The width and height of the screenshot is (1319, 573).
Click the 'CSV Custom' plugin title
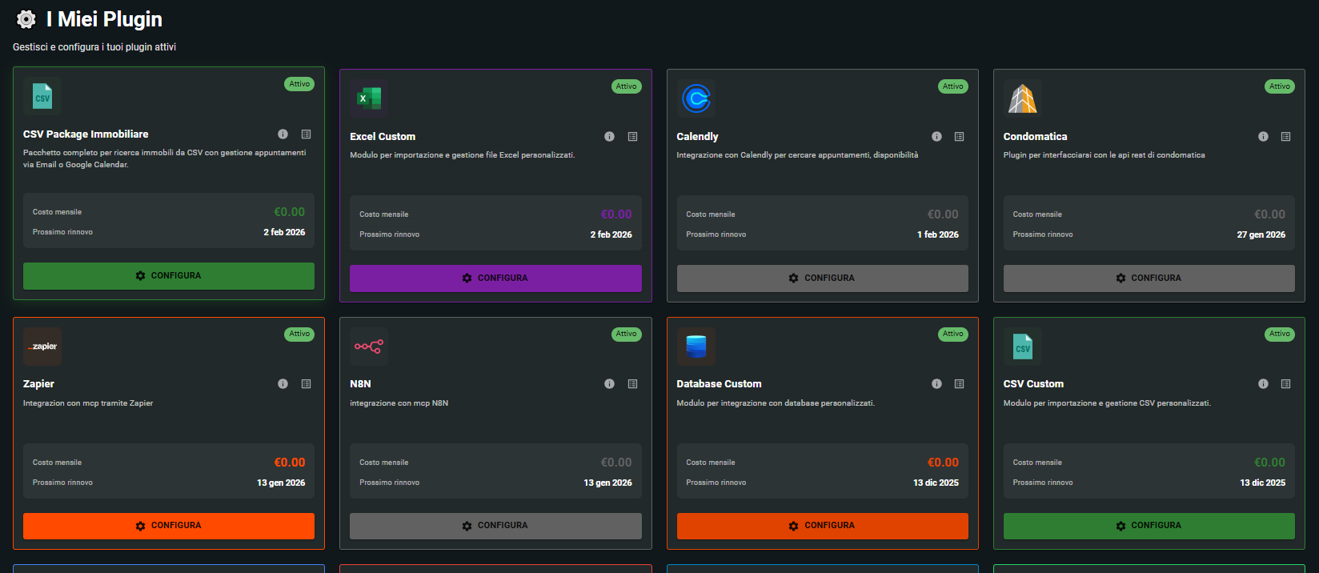point(1033,384)
